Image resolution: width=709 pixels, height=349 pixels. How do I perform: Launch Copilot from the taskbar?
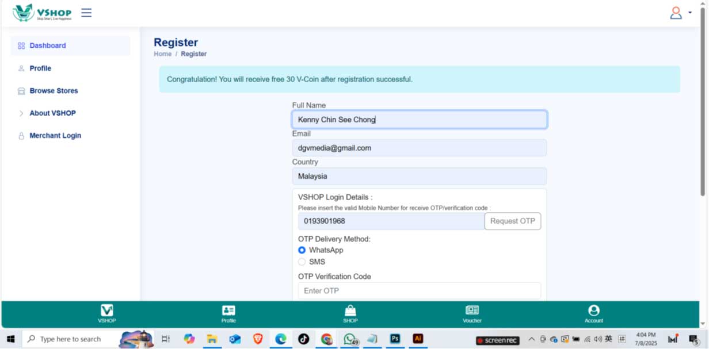[x=189, y=339]
